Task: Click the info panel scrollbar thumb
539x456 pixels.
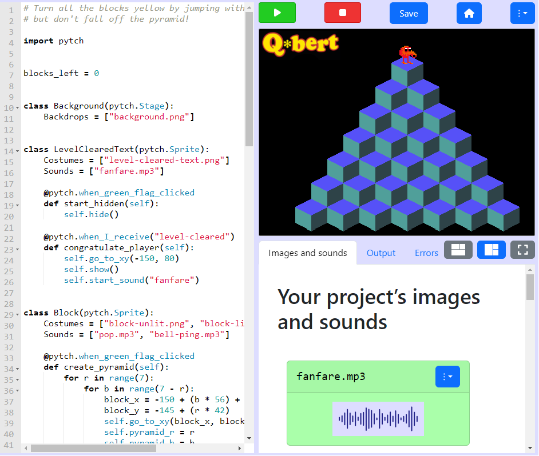Action: point(530,287)
